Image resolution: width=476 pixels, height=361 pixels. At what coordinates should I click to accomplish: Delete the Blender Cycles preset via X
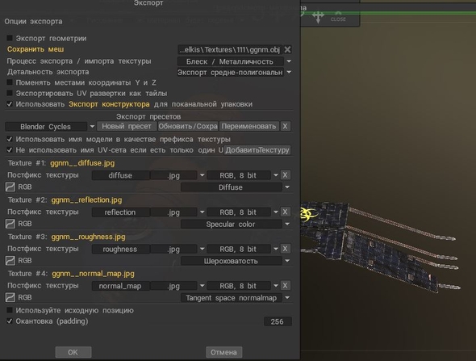click(x=285, y=126)
